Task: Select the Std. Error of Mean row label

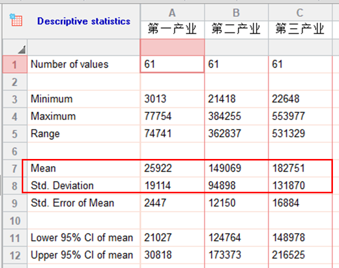Action: coord(72,203)
